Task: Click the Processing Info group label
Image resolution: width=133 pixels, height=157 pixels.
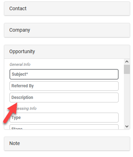Action: coord(25,108)
